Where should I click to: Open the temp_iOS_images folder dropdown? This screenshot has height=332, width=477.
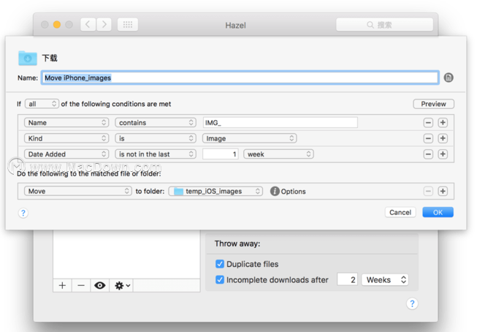coord(215,191)
